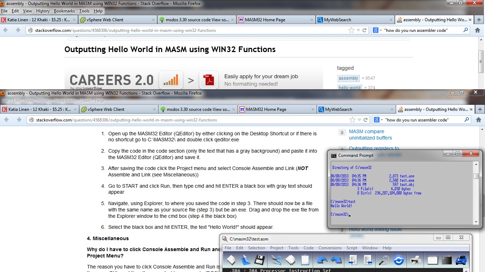Open a new tab in front Firefox window
Viewport: 485px width, 272px height.
coord(480,109)
